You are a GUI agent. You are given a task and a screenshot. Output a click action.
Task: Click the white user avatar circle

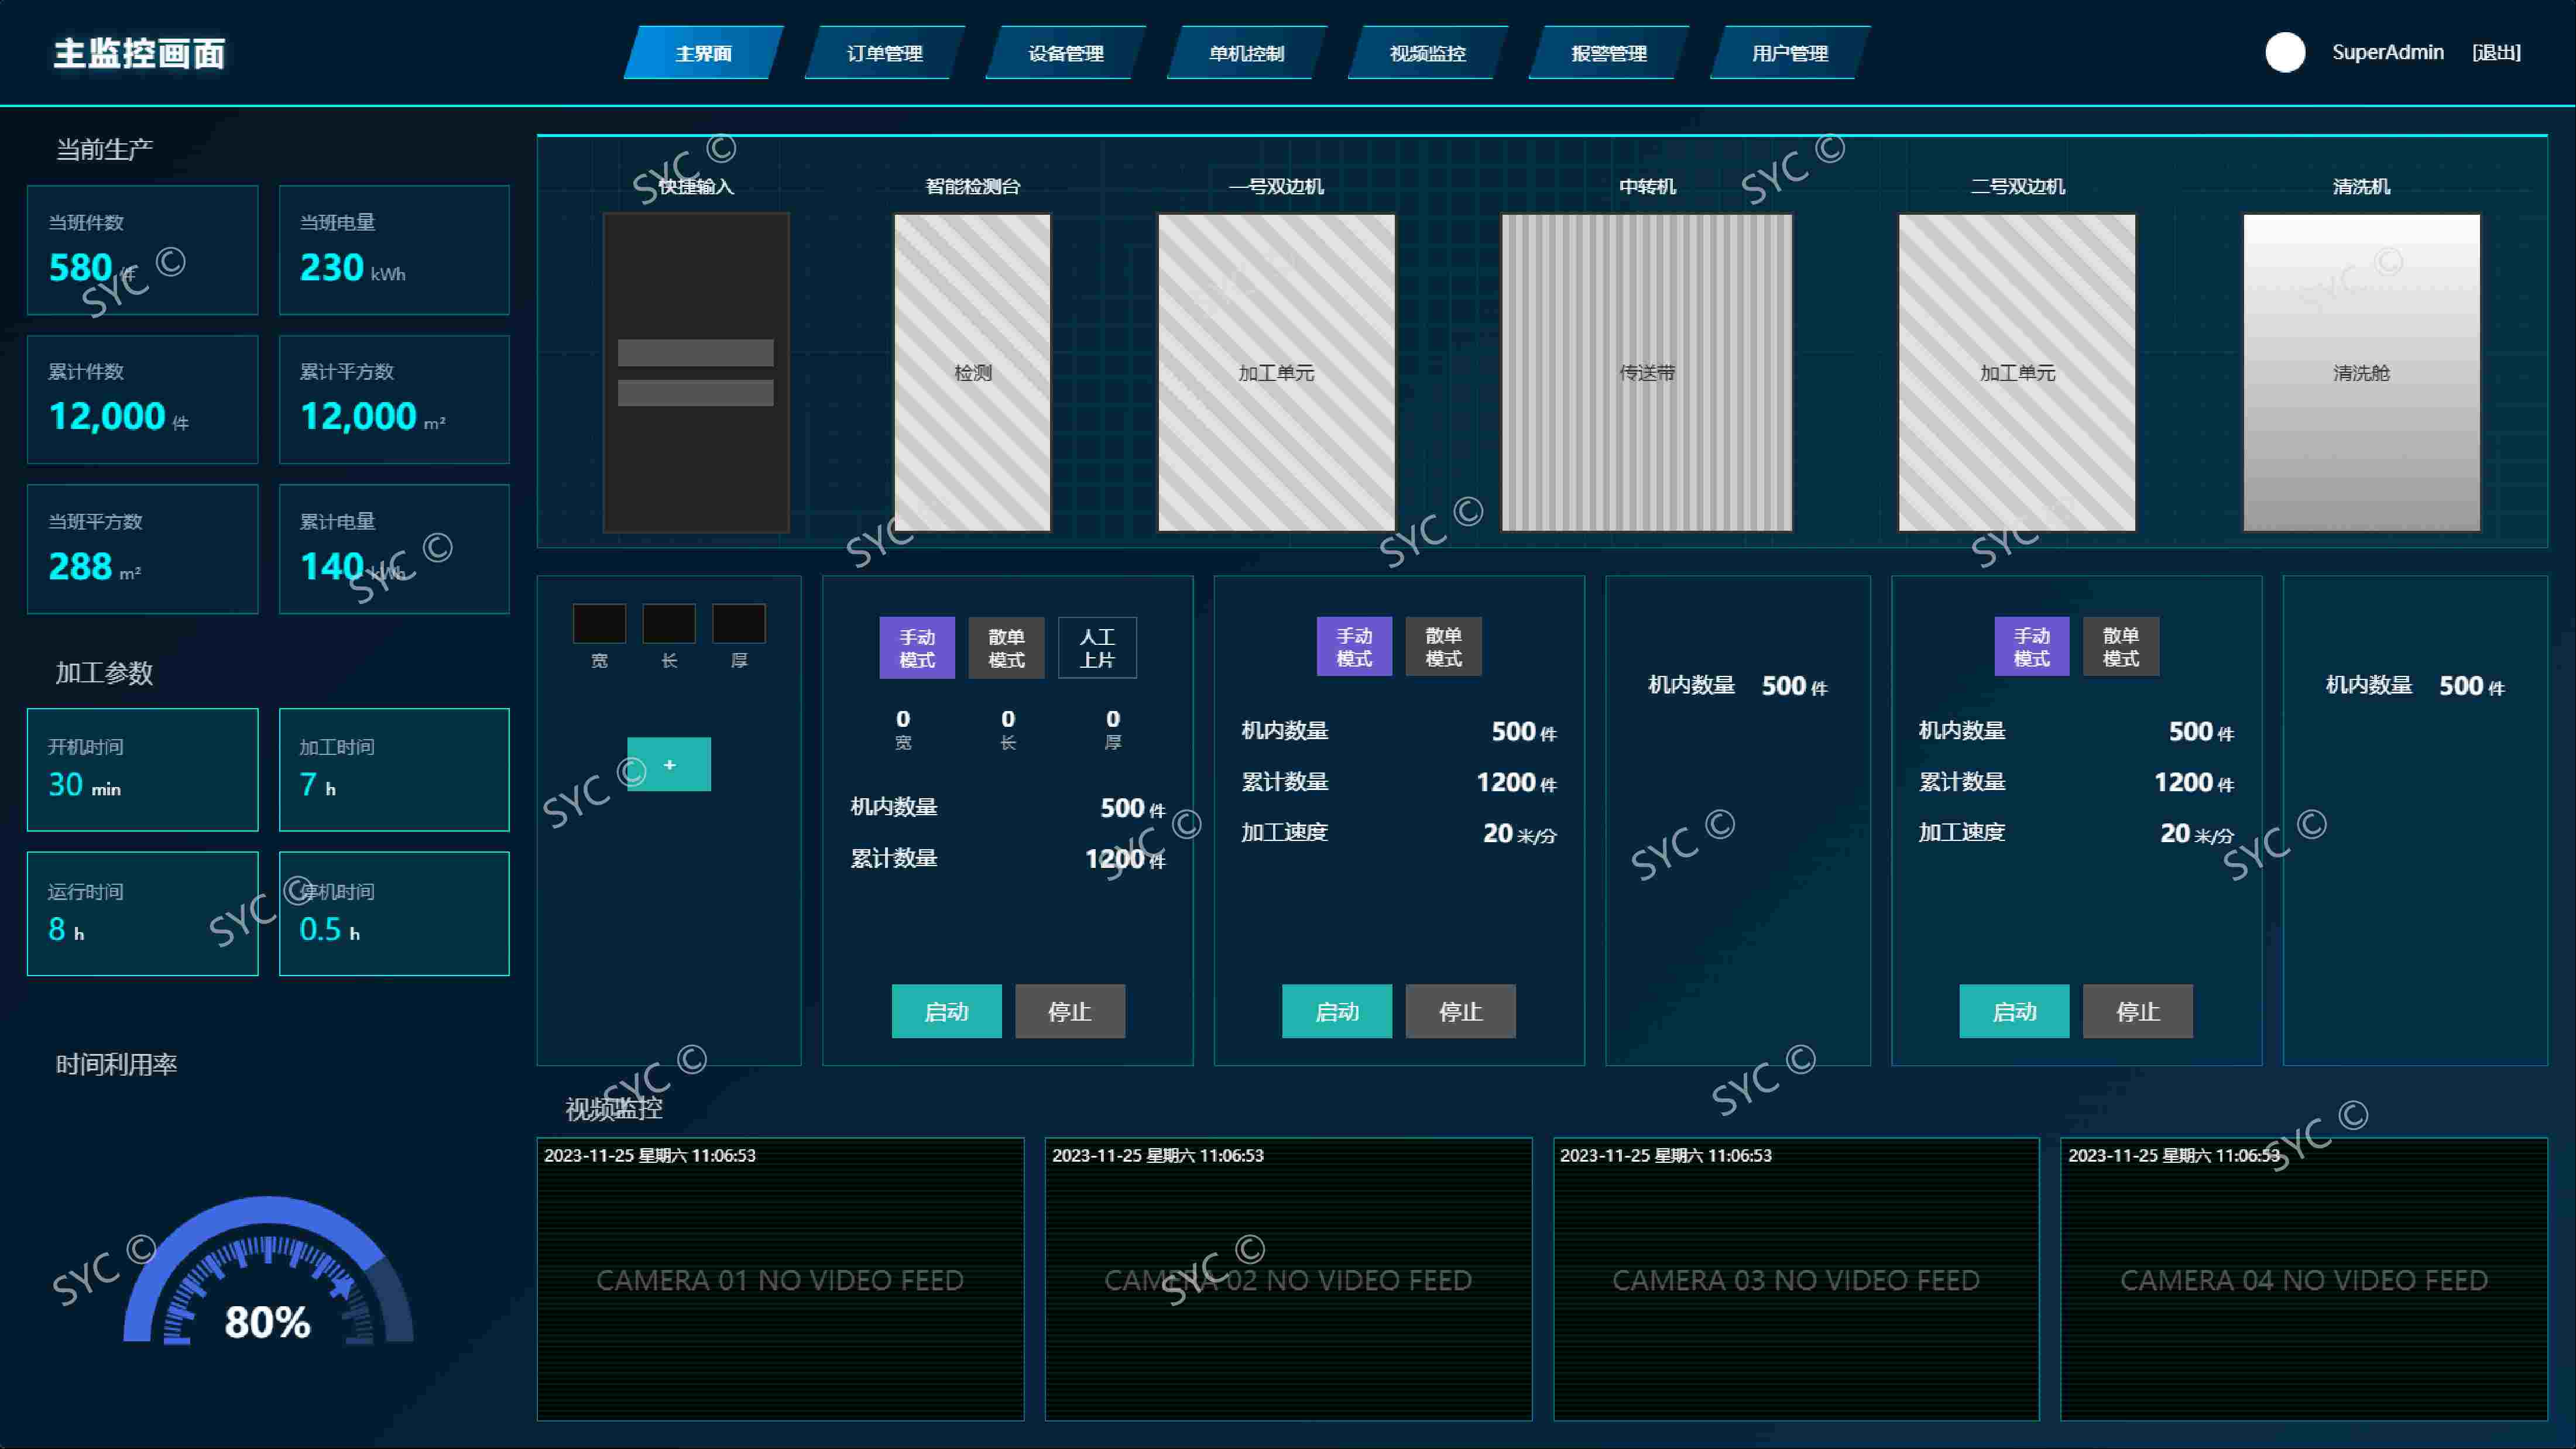2284,52
